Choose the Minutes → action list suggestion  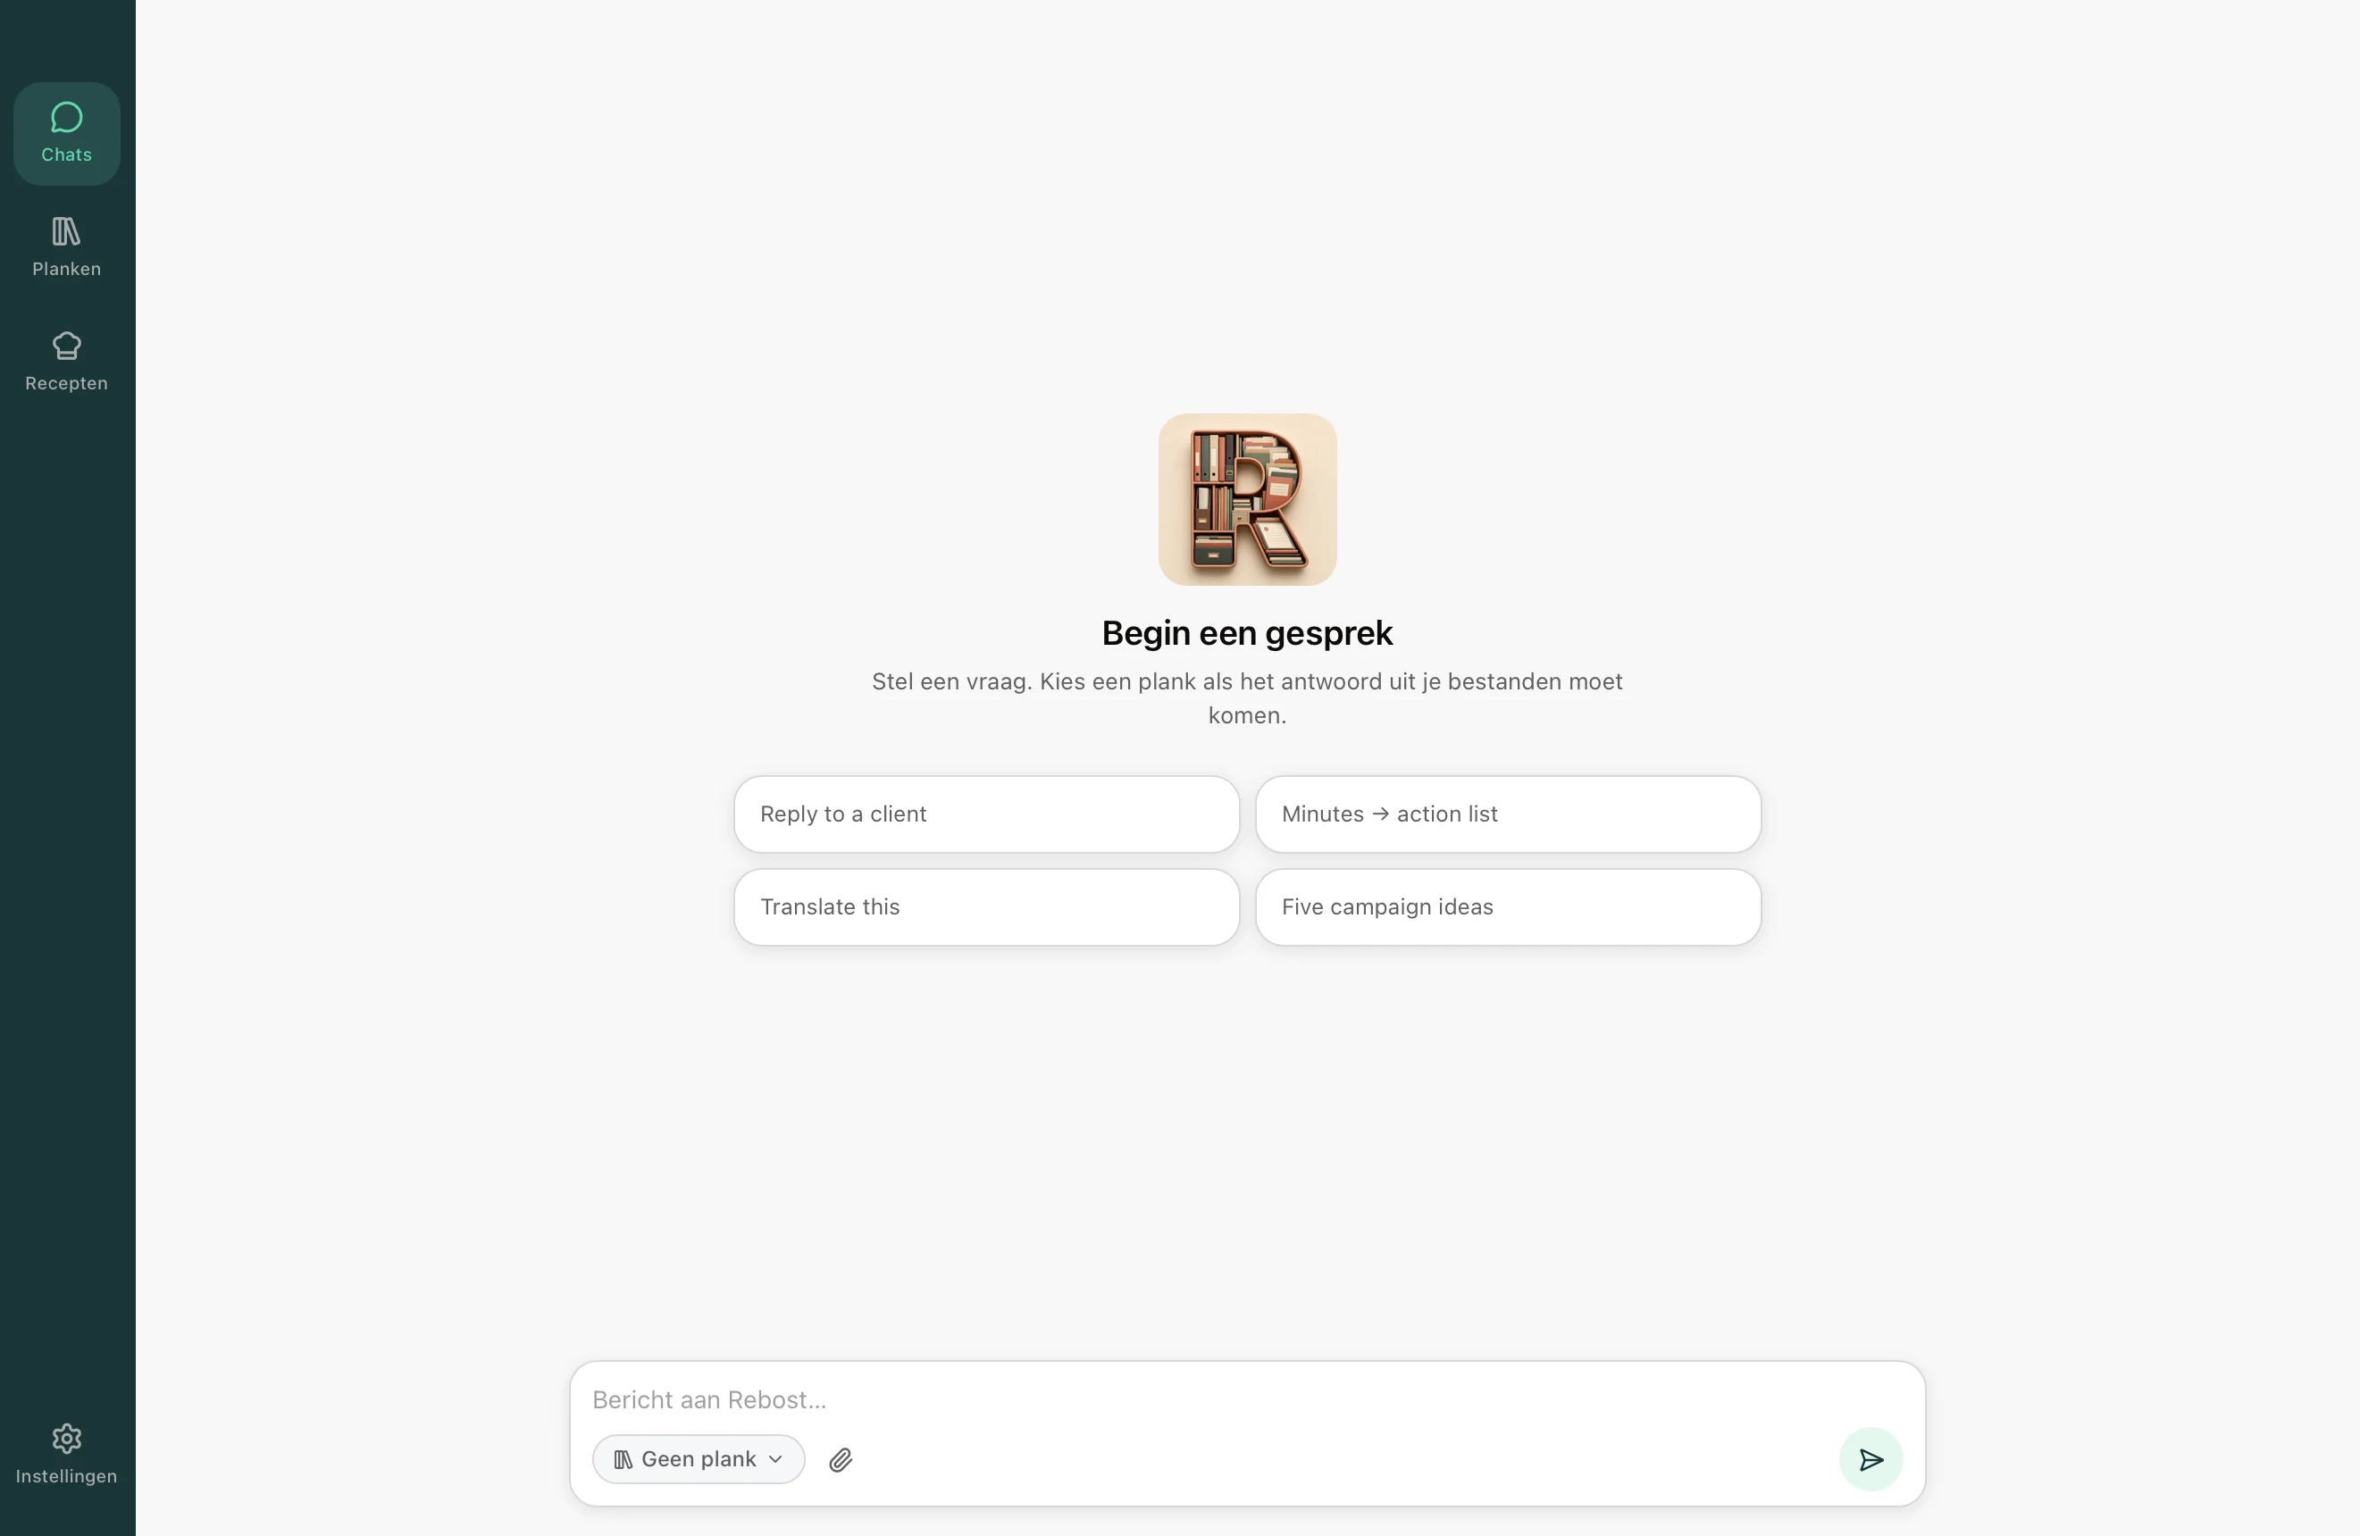[x=1508, y=814]
